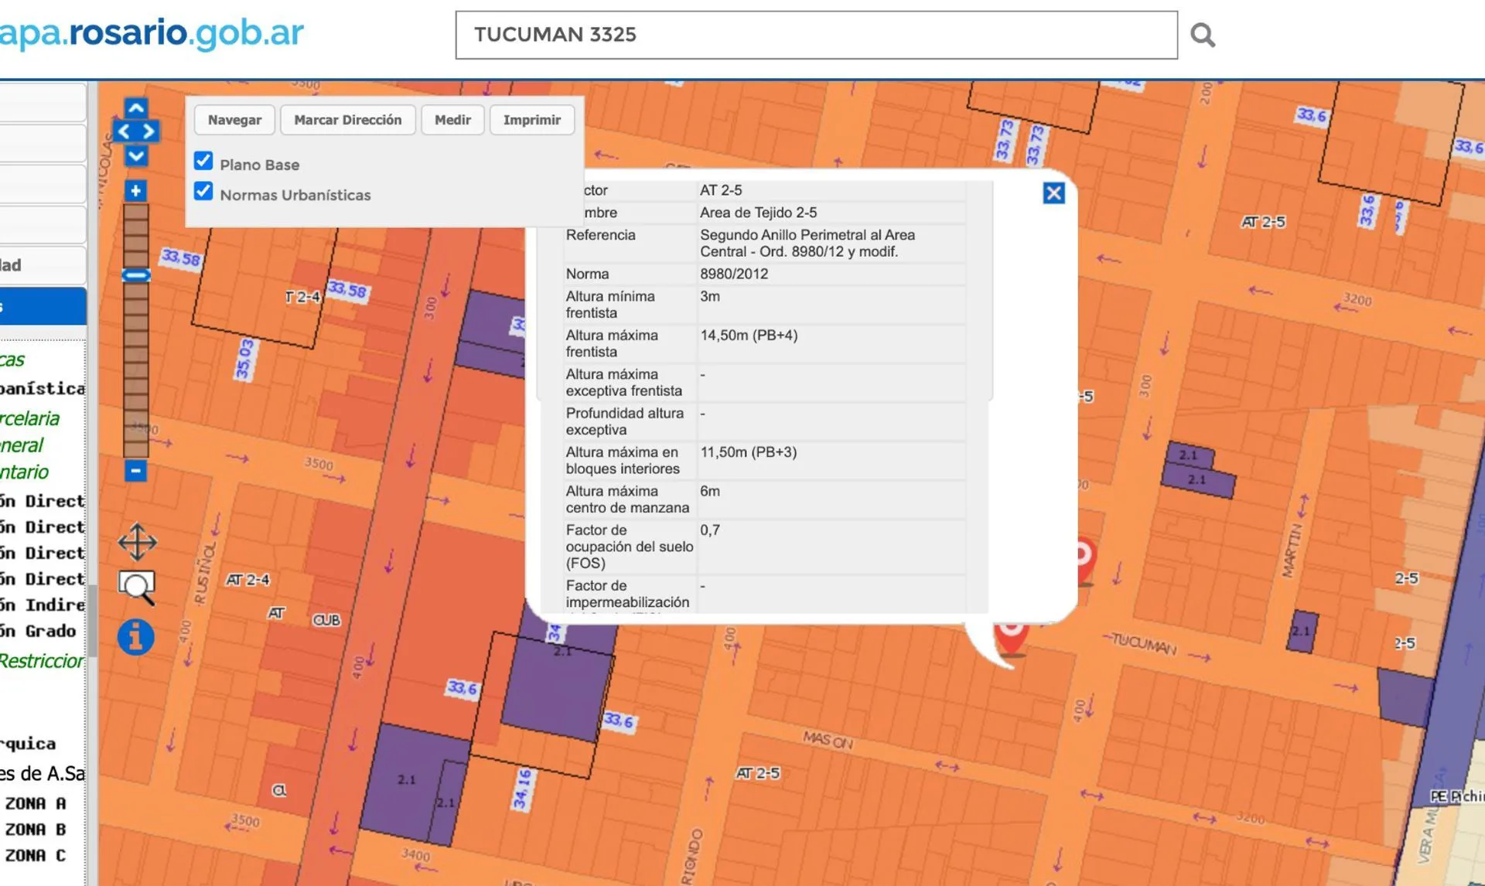Zoom out with the minus button
The image size is (1485, 886).
tap(135, 470)
